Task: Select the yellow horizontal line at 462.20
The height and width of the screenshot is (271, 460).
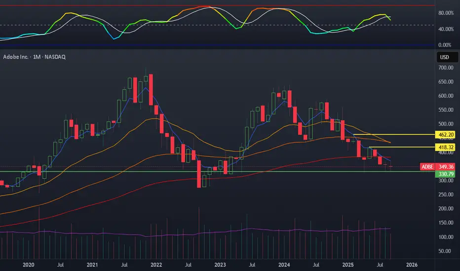Action: 394,135
